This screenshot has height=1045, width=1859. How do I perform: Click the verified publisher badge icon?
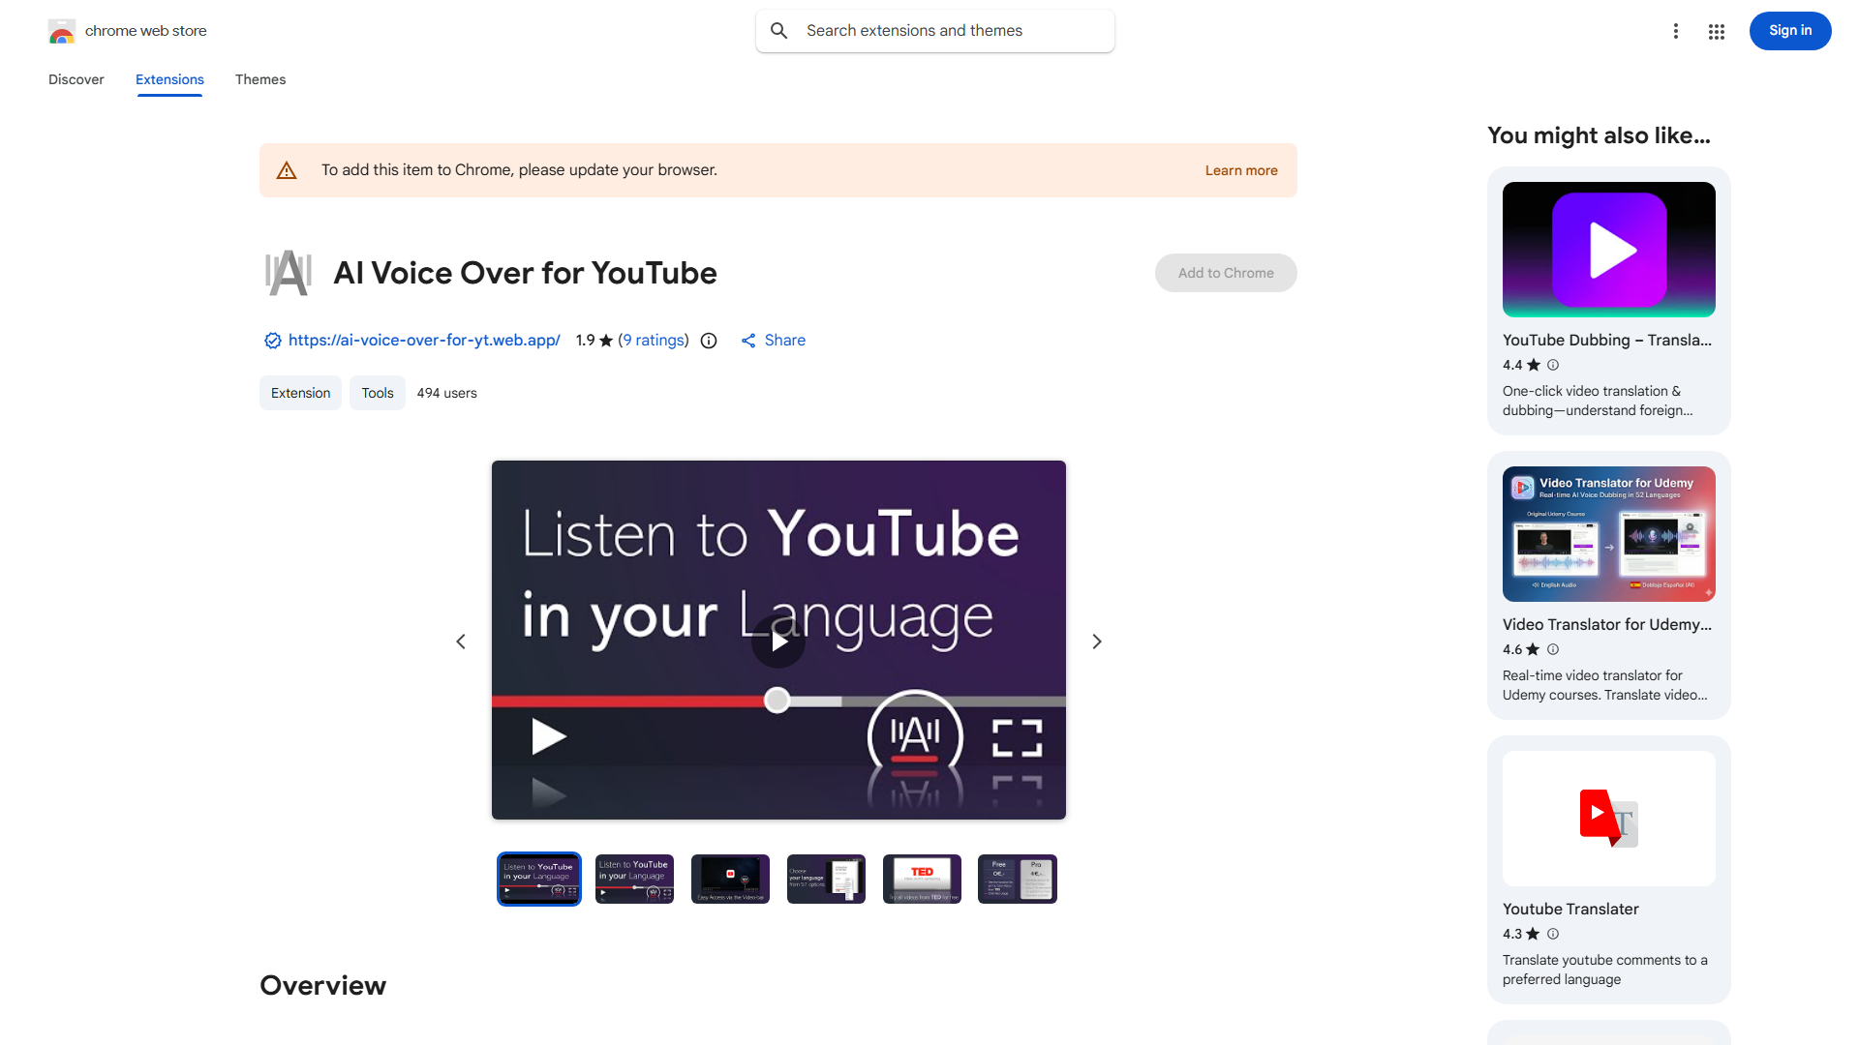272,341
